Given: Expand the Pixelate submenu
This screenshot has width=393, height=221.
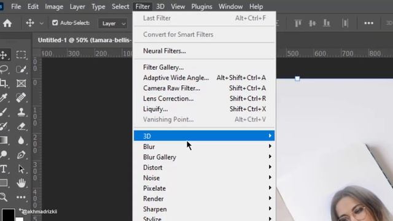Looking at the screenshot, I should 204,188.
